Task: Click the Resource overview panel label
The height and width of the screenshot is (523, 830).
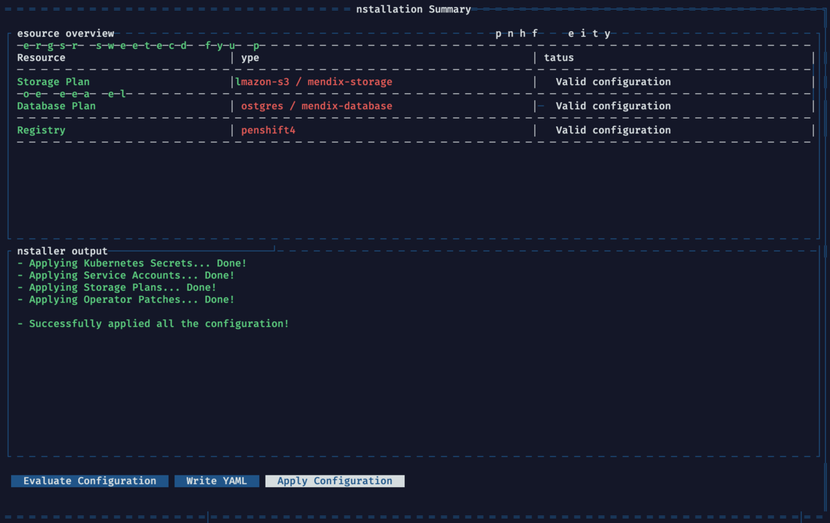Action: tap(66, 34)
